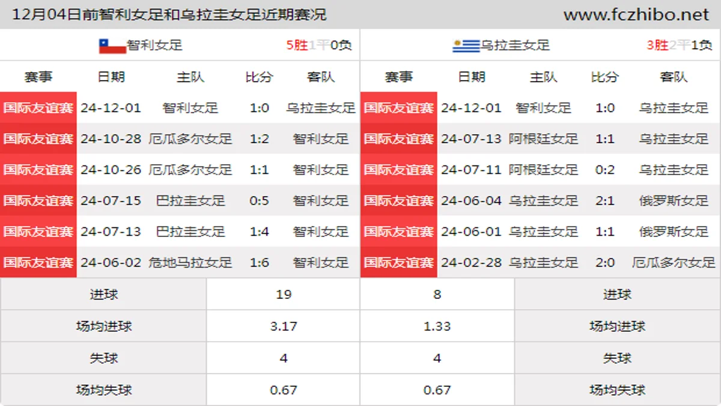Select the page title 12月04日前智利女足和乌拉圭女足近期赛况
Viewport: 721px width, 406px height.
coord(169,14)
